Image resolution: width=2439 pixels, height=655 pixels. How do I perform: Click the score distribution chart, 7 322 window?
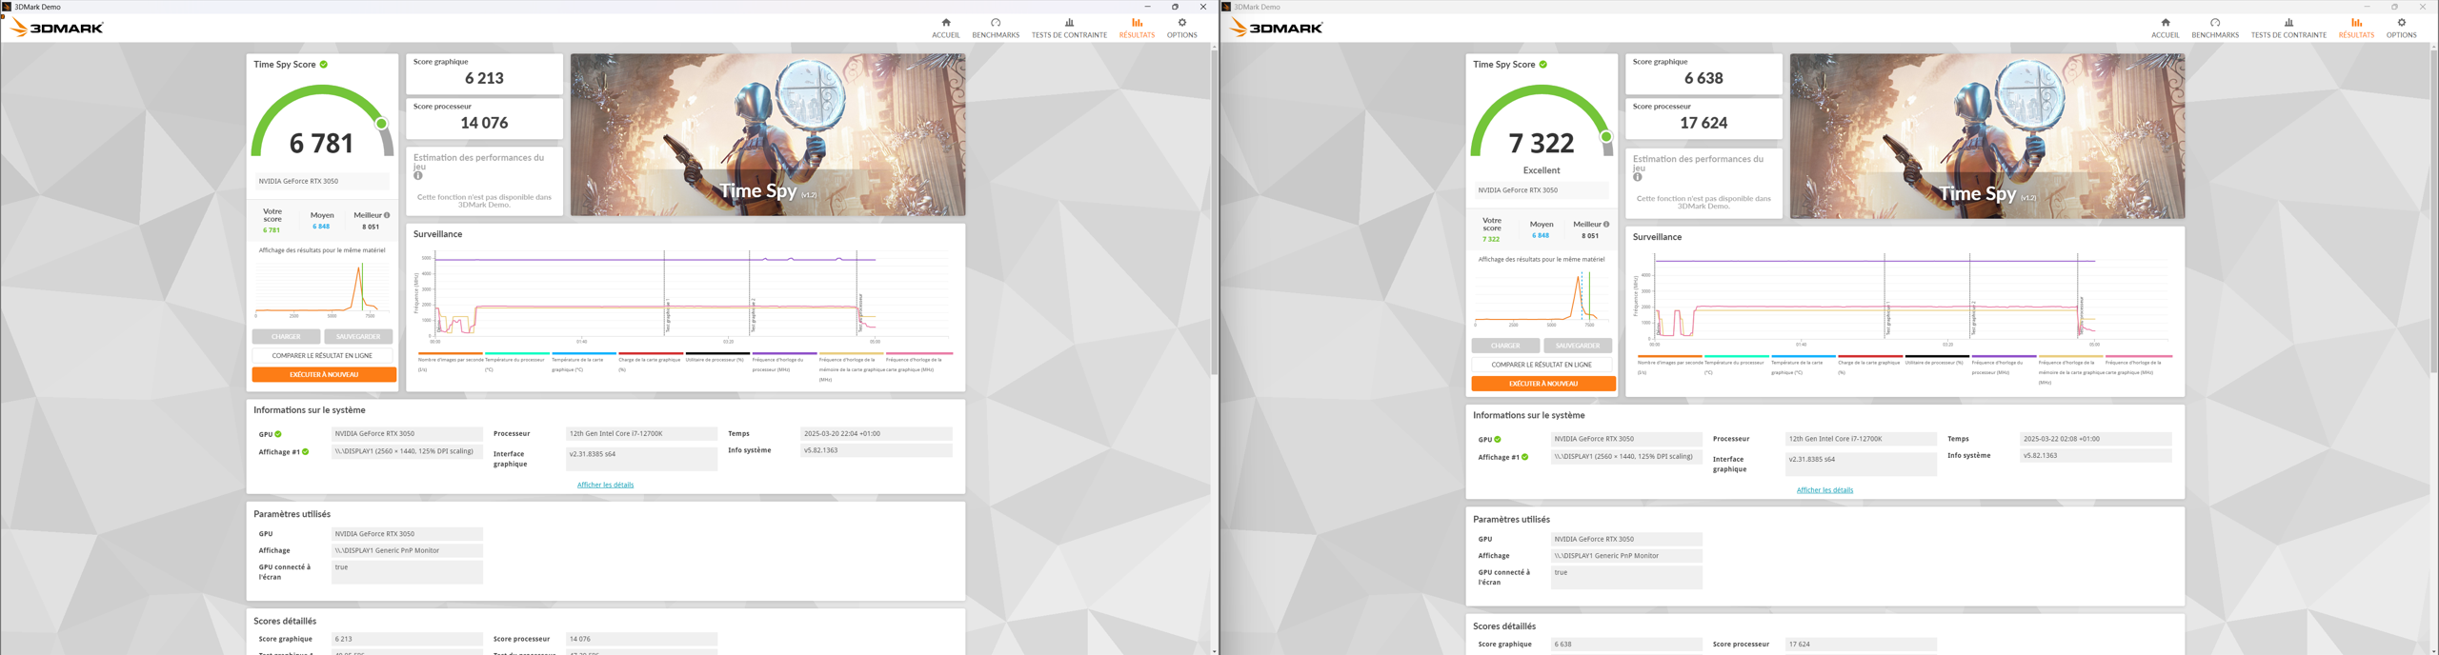pos(1542,298)
